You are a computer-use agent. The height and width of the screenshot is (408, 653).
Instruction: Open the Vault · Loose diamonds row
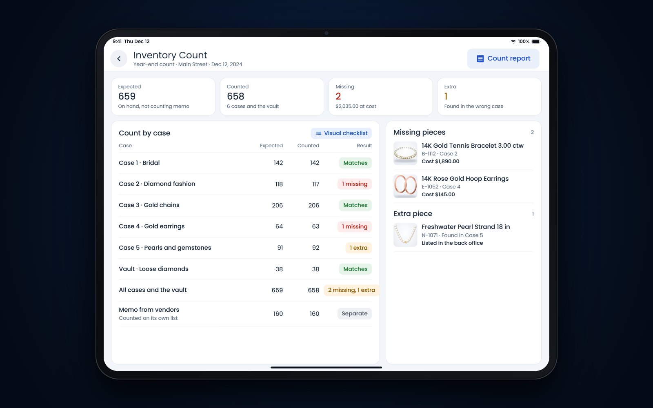click(x=245, y=269)
